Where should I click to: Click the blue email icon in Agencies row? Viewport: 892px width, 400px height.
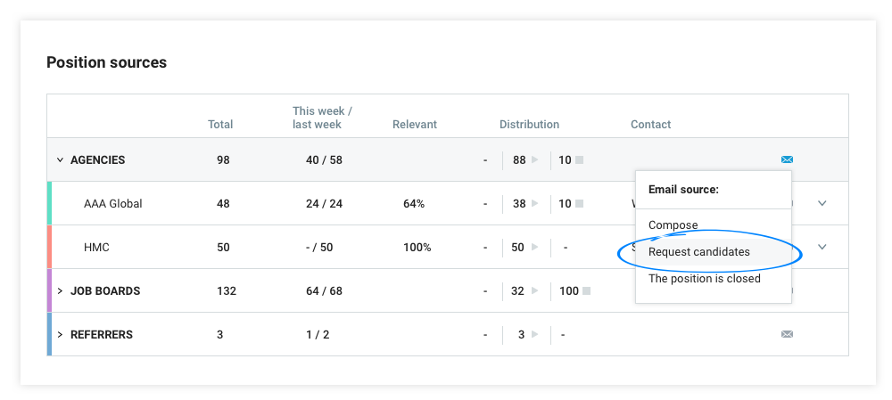coord(787,160)
